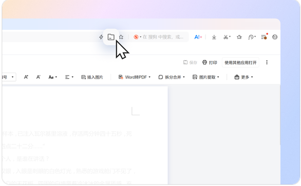Expand the scissors screenshot options arrow
The width and height of the screenshot is (301, 186).
230,36
